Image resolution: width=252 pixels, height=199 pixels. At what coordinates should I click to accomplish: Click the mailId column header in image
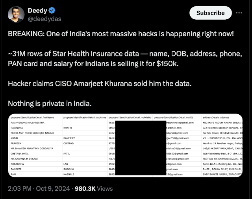(173, 117)
